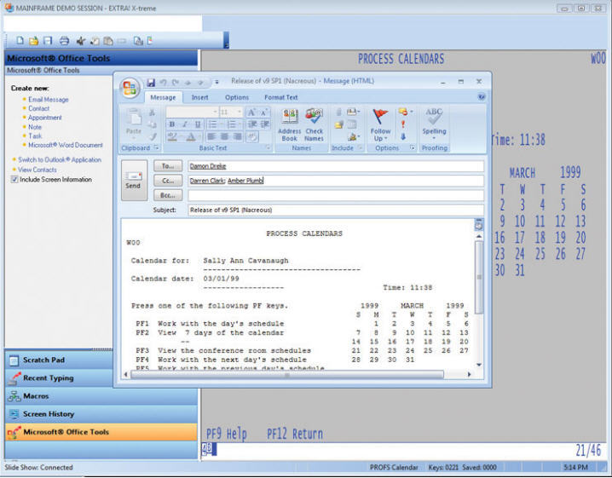The height and width of the screenshot is (478, 612).
Task: Click the new session icon in main toolbar
Action: [x=20, y=40]
